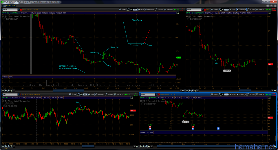The width and height of the screenshot is (278, 150).
Task: Open Studies menu in bottom-right SSYS daily chart
Action: pos(251,95)
